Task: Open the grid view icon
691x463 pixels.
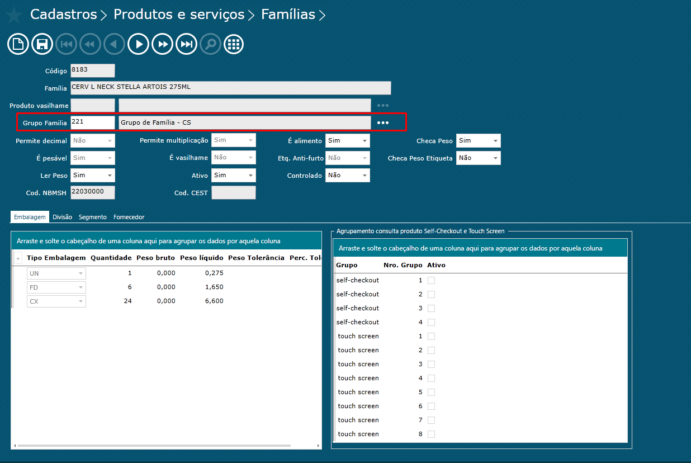Action: (234, 44)
